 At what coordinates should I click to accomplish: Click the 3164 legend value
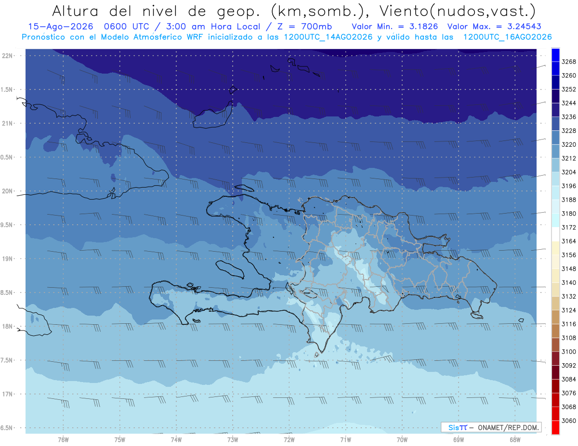(x=569, y=241)
